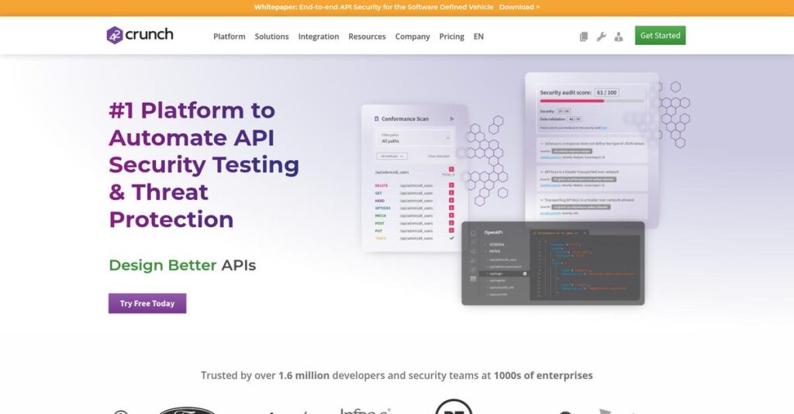Click the whitepaper banner text about API Security
This screenshot has width=794, height=414.
point(374,7)
